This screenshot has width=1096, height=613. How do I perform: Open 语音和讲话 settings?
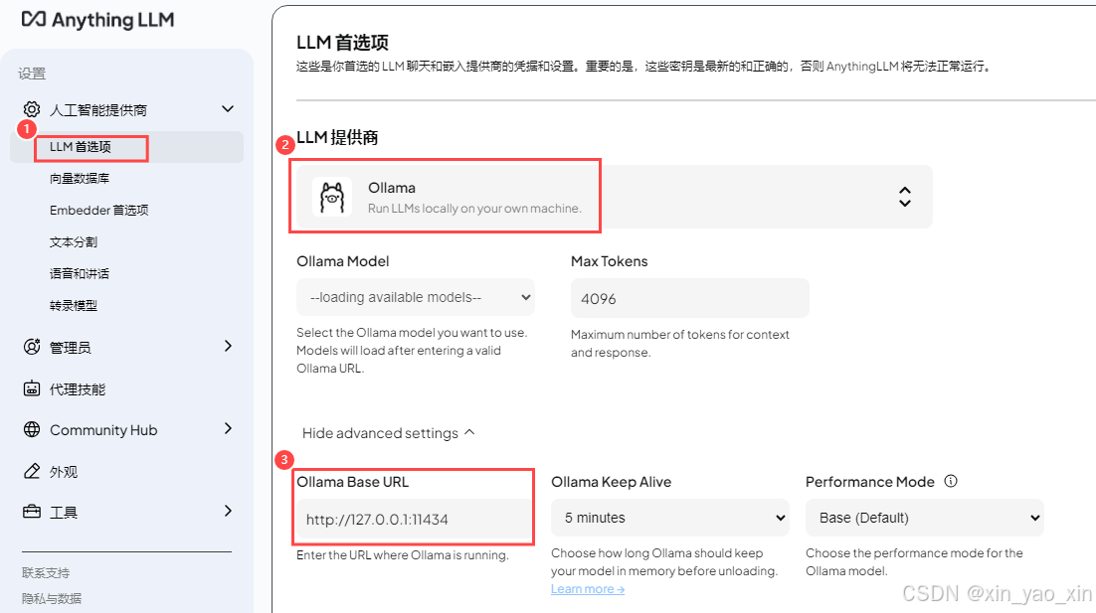tap(79, 273)
